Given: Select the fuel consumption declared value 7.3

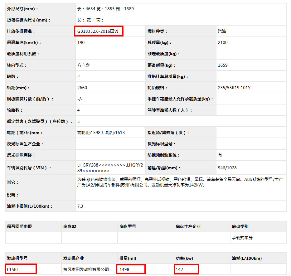Looking at the screenshot, I should 80,206.
